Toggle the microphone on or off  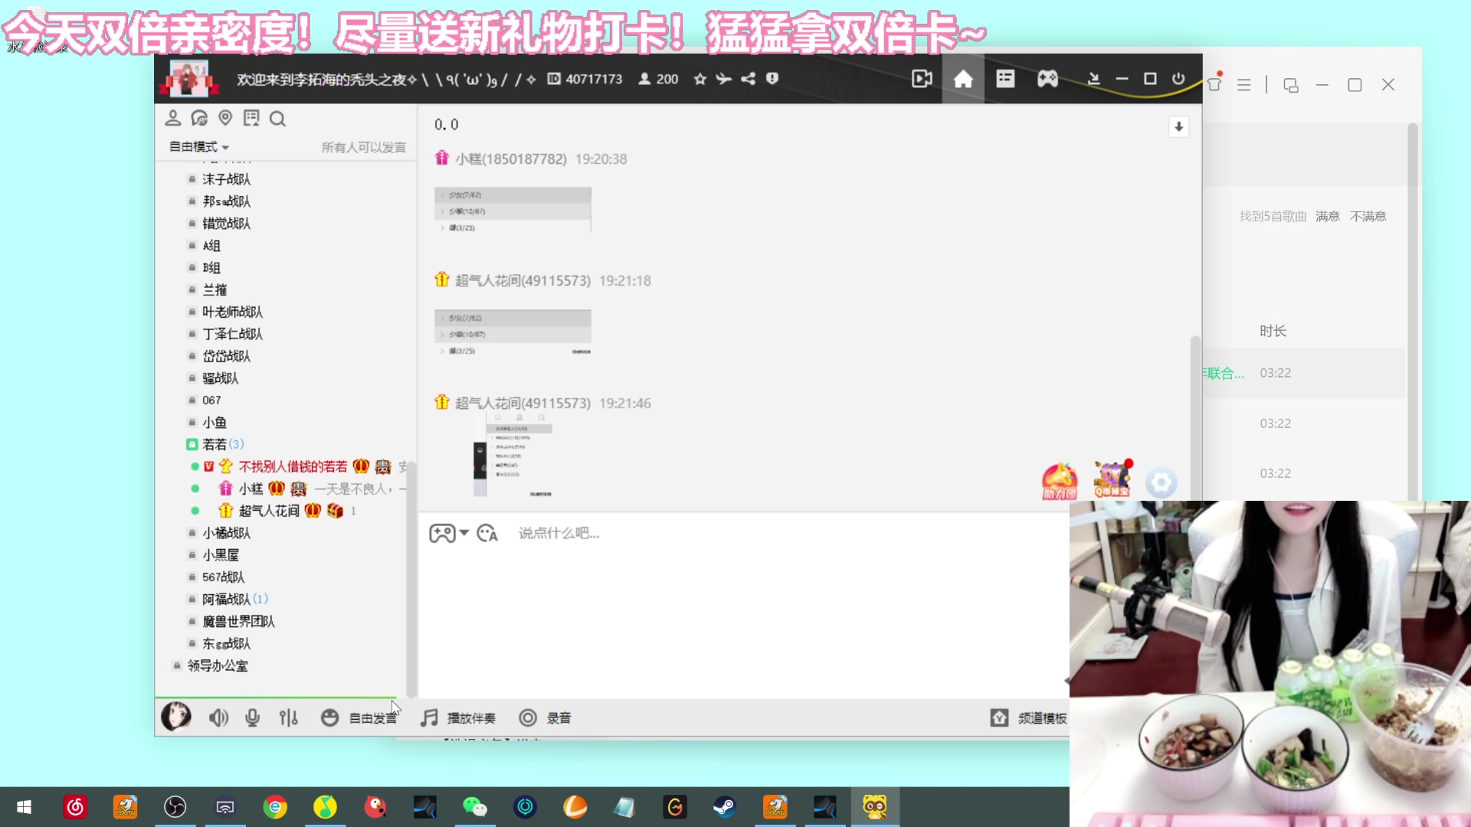[x=252, y=717]
